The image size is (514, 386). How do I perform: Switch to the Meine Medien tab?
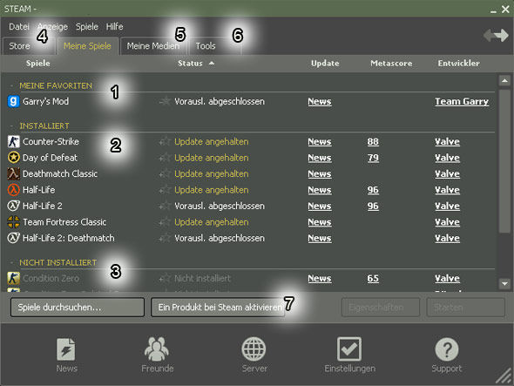pyautogui.click(x=153, y=46)
